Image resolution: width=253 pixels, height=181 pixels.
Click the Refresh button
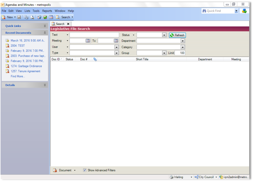point(177,35)
